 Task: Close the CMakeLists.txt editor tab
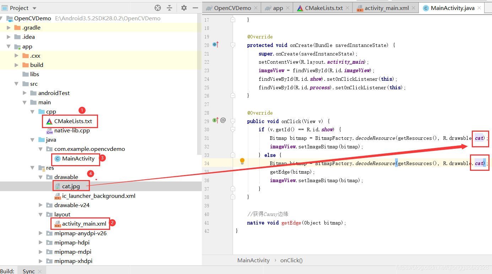coord(347,8)
